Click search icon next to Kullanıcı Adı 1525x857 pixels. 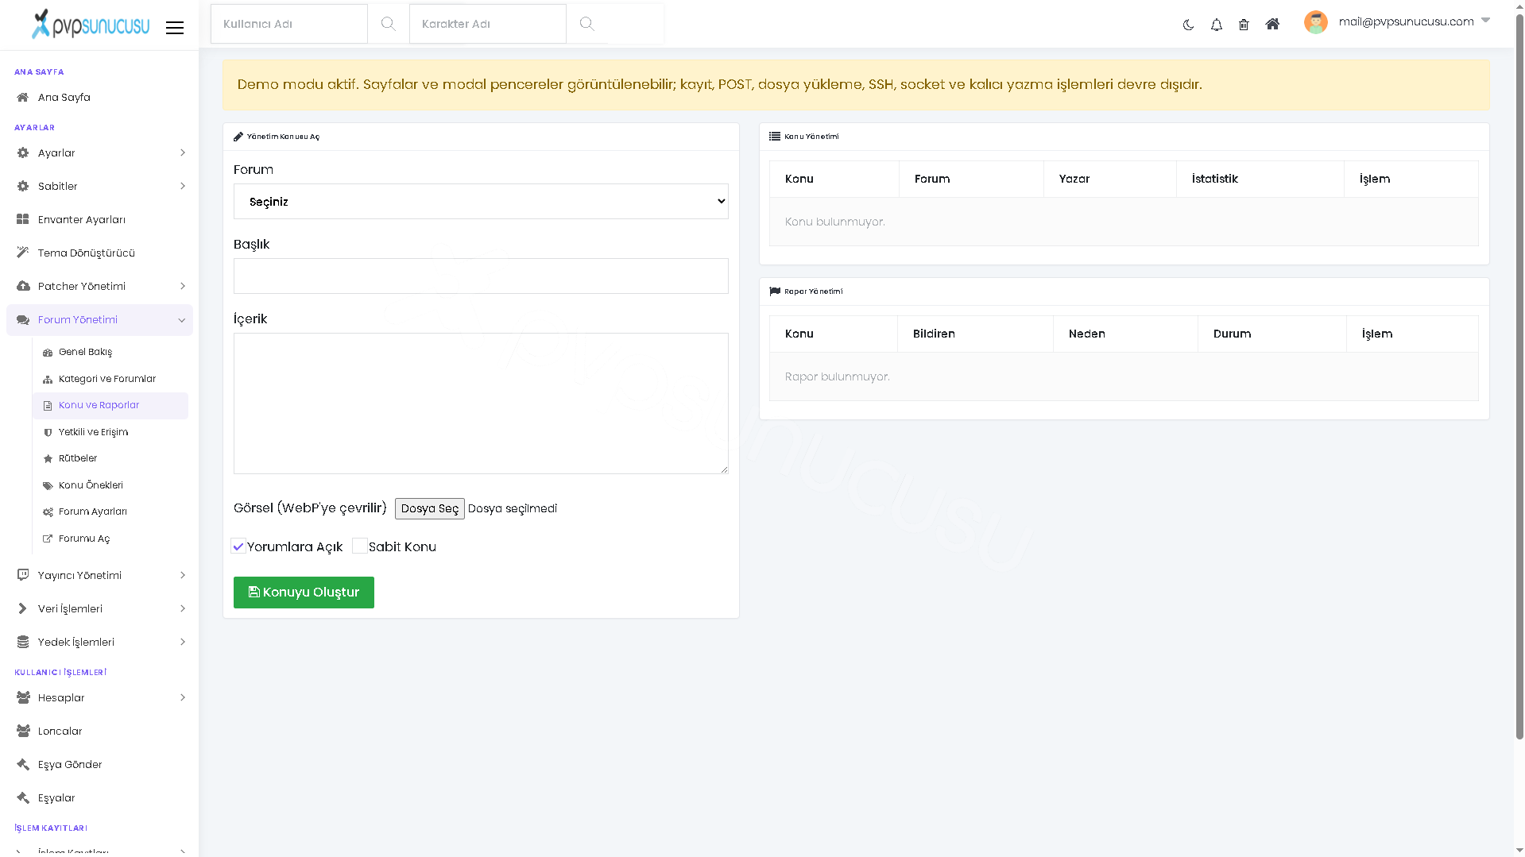(x=389, y=24)
